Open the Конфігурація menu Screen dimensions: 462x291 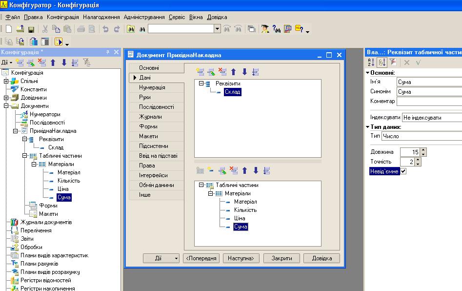tap(63, 17)
